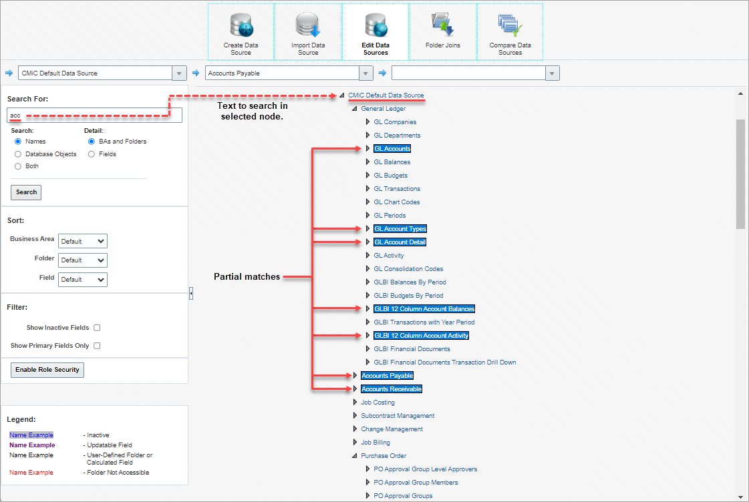Select GLBI Balances By Period item
This screenshot has height=502, width=749.
pos(410,282)
